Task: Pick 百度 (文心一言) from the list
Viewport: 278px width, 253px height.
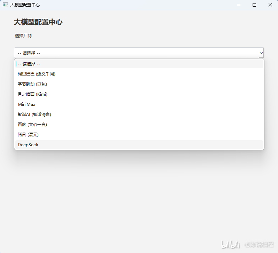Action: 139,125
